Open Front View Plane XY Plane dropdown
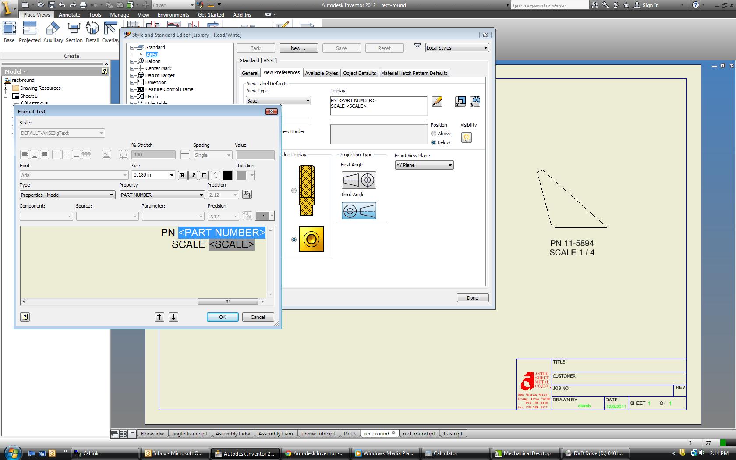736x460 pixels. point(424,165)
